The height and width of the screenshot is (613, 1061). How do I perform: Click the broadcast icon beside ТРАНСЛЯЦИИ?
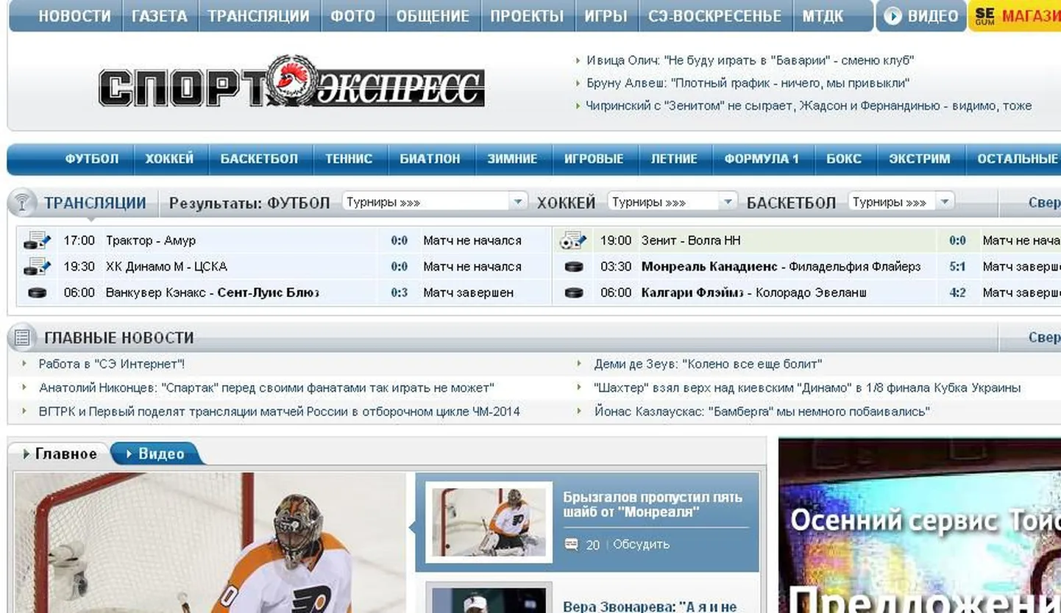[x=23, y=203]
